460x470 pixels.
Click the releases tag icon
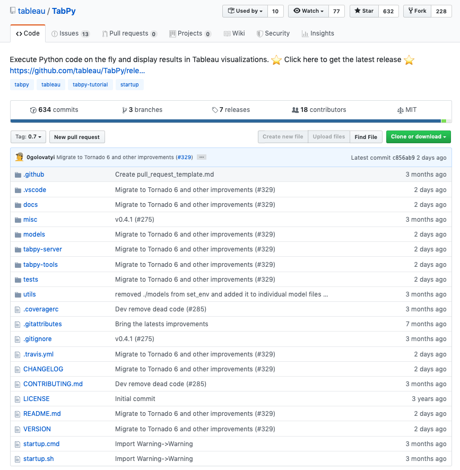tap(215, 110)
